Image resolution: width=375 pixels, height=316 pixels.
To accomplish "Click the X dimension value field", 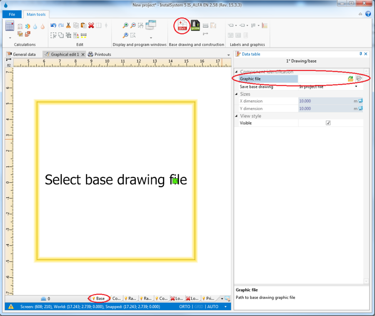I will (325, 101).
